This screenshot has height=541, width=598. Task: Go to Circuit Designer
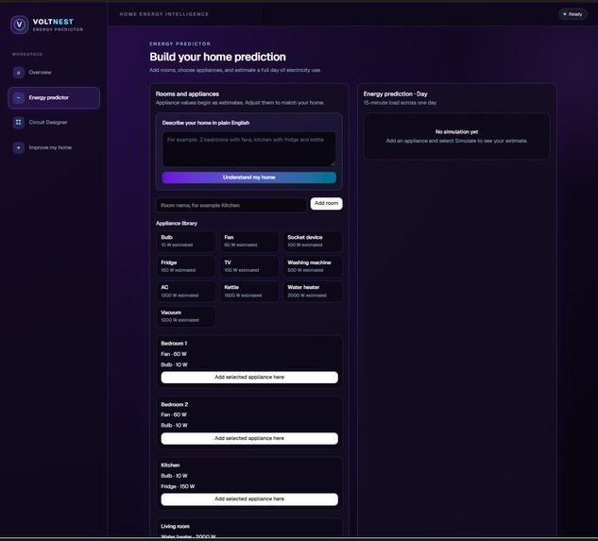coord(54,123)
